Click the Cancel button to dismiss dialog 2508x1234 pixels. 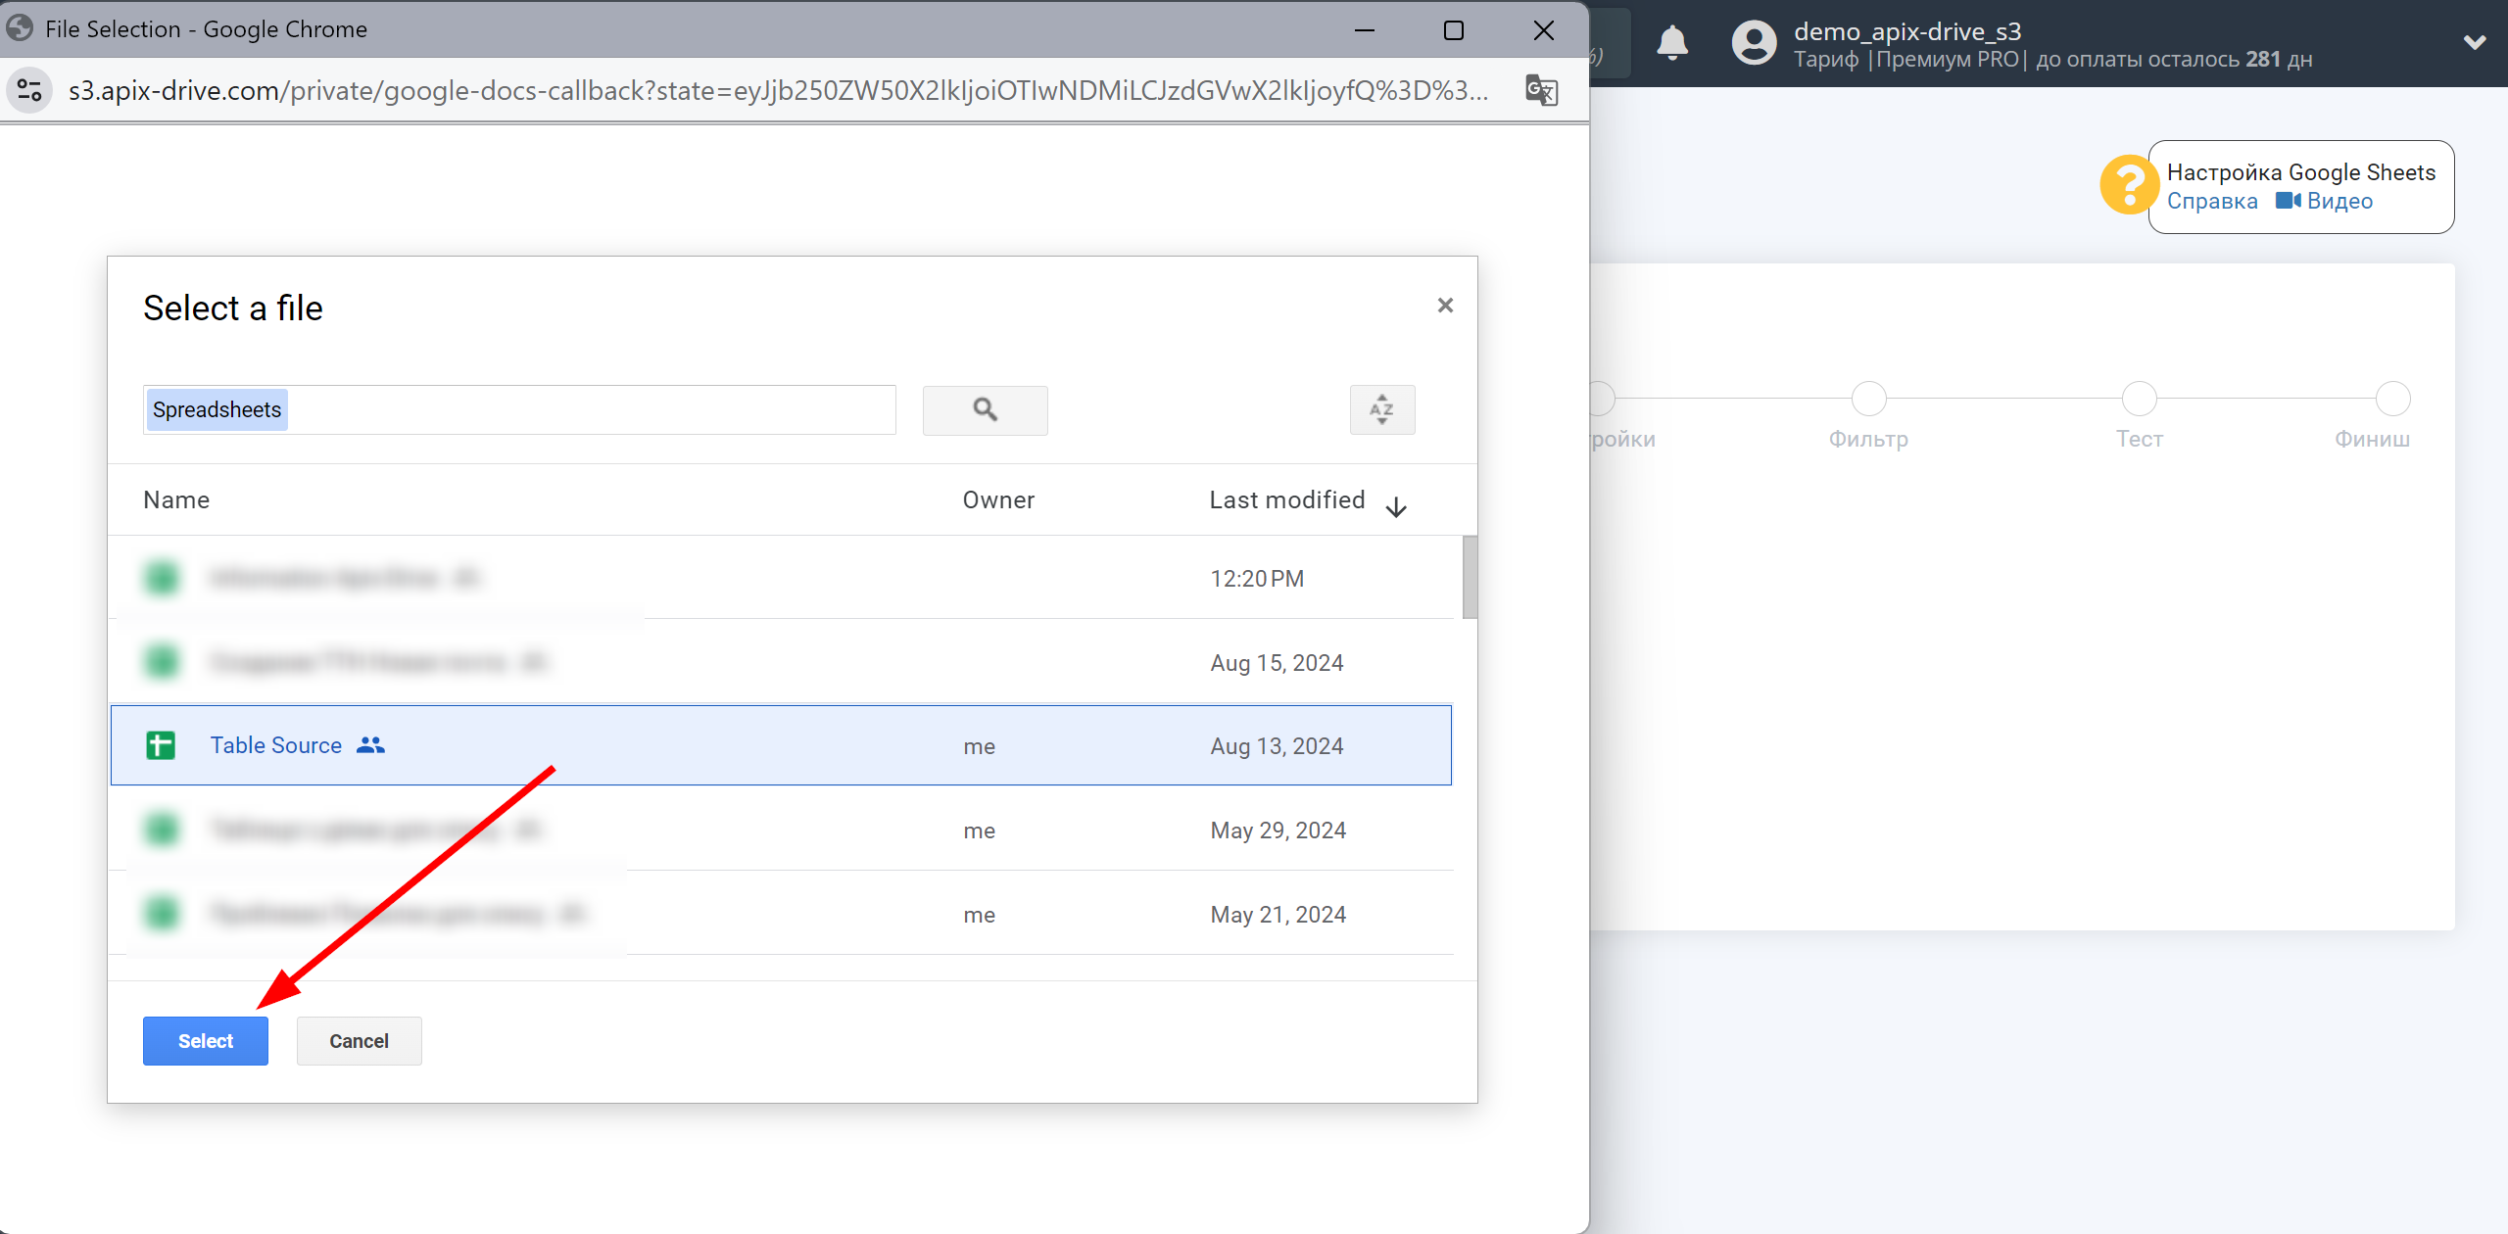pos(357,1041)
